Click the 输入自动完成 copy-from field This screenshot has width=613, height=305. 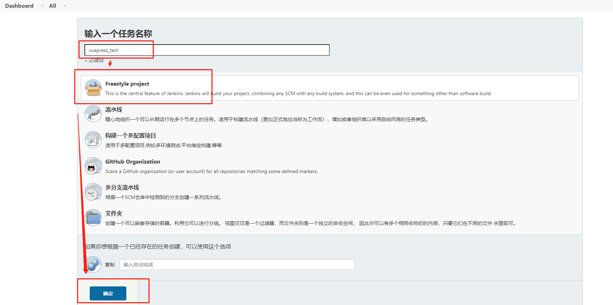point(237,265)
